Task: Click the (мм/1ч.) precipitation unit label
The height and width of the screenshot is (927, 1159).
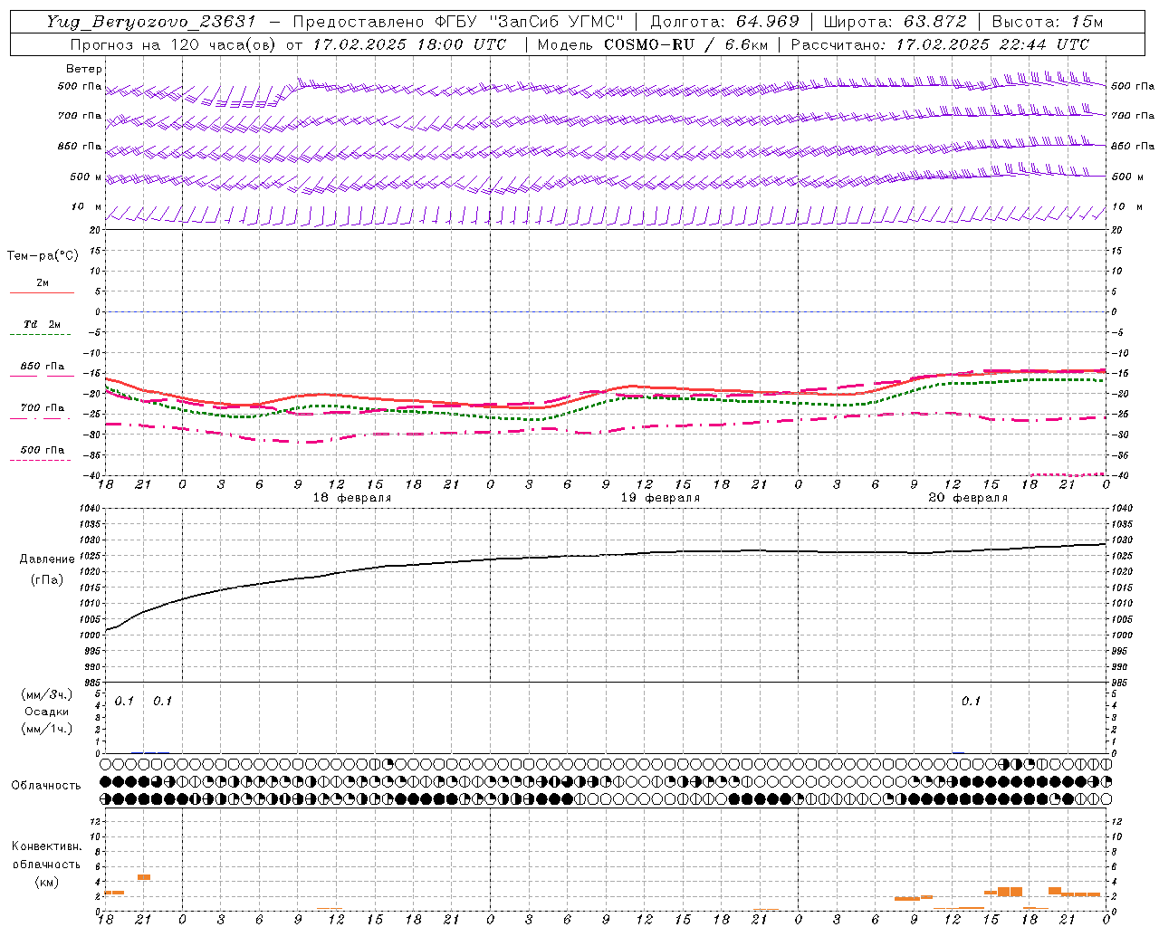Action: click(47, 728)
